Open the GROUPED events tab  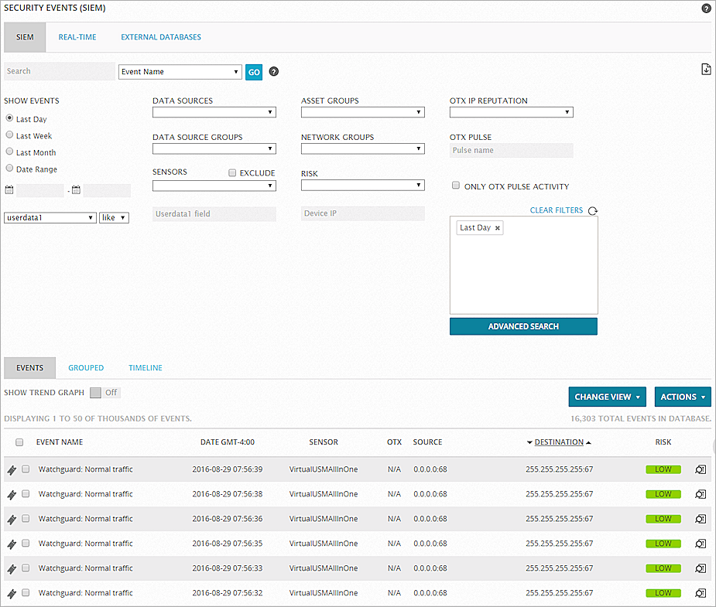tap(85, 367)
